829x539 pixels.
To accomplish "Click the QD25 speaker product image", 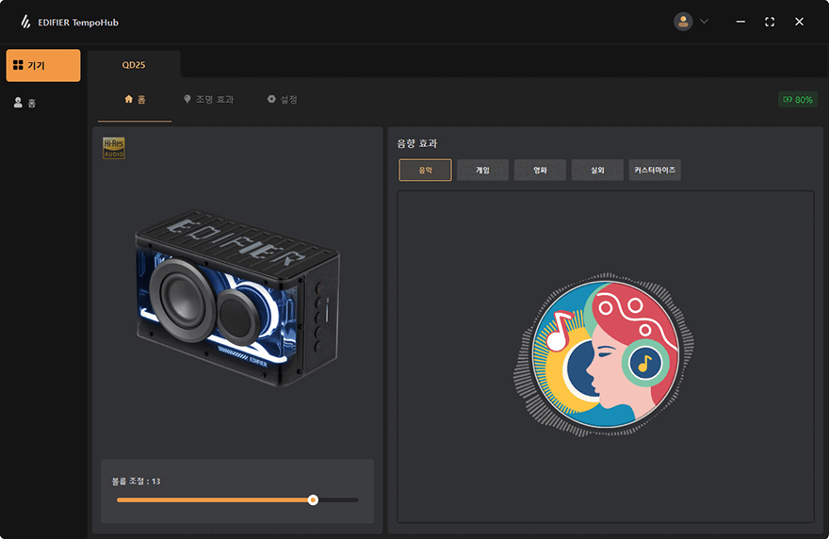I will click(237, 298).
